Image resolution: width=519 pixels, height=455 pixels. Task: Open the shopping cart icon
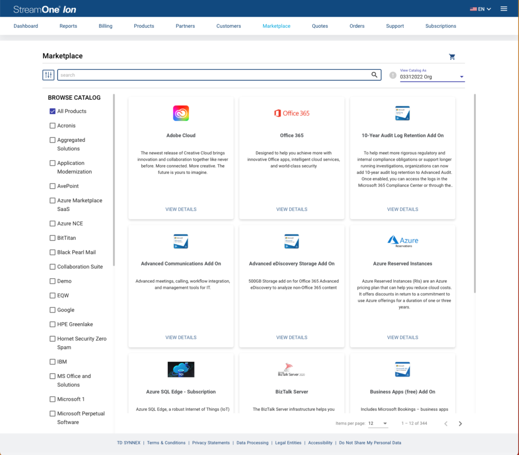point(452,57)
